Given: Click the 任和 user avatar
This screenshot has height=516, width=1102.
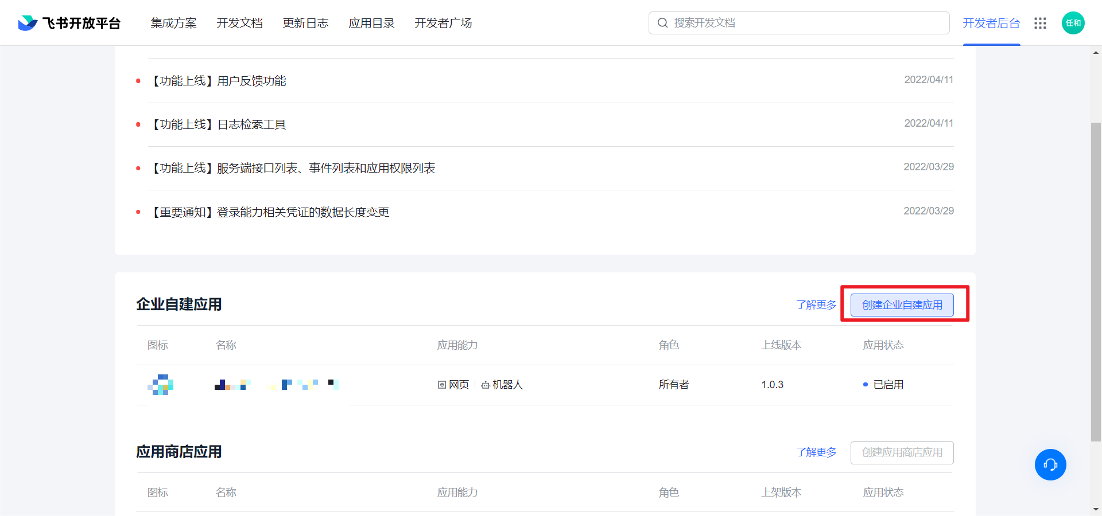Looking at the screenshot, I should click(1073, 23).
